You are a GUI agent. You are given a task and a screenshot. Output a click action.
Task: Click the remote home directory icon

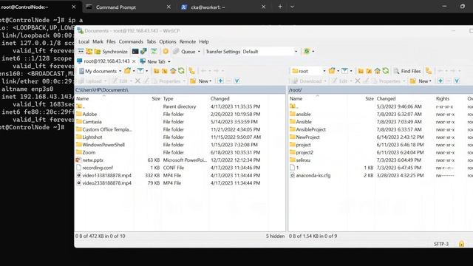point(377,71)
